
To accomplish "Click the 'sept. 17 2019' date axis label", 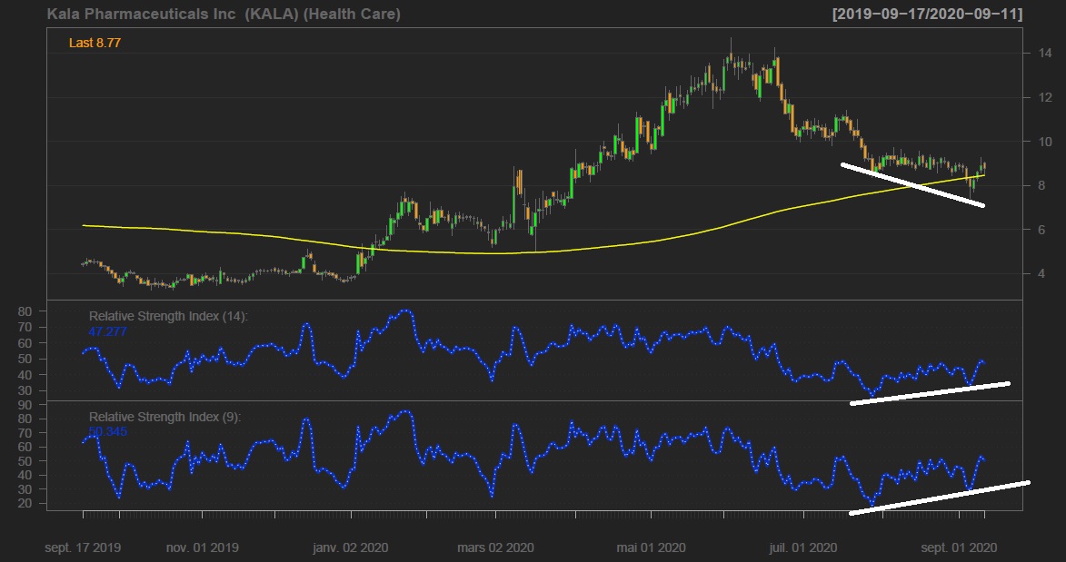I will (x=83, y=547).
